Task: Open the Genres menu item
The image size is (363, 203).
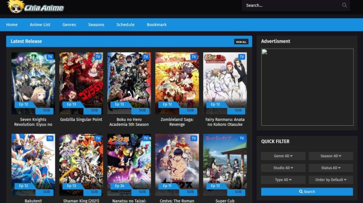Action: click(x=69, y=25)
